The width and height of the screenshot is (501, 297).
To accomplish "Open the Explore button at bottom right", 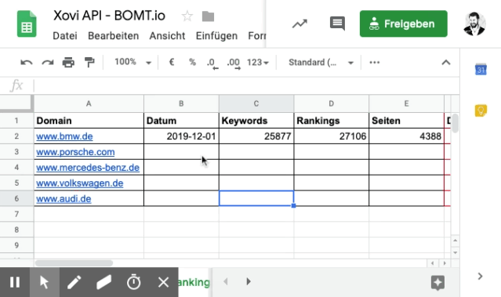I will (x=437, y=282).
